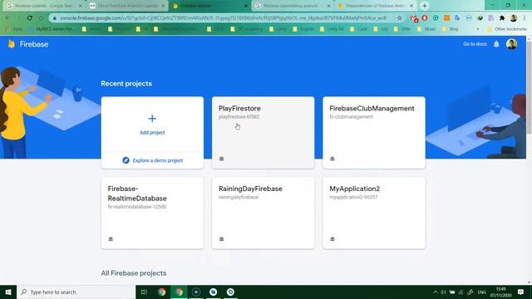This screenshot has width=532, height=299.
Task: Open the Code bookmarks folder
Action: (359, 29)
